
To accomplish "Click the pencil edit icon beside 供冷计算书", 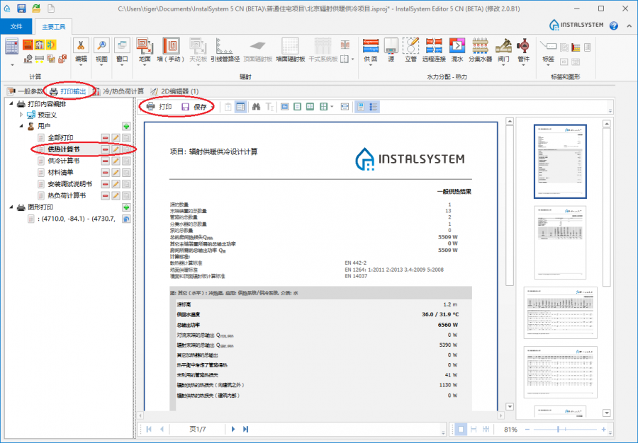I will [x=116, y=161].
